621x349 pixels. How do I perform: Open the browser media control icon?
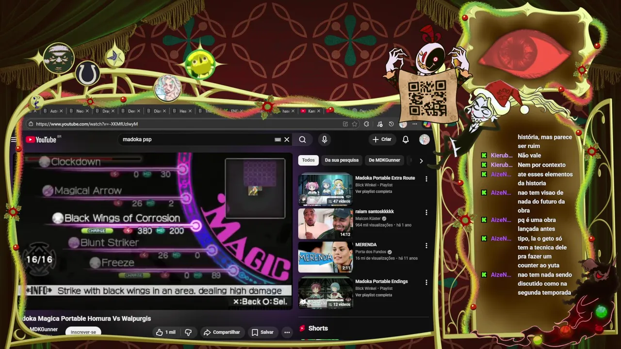[379, 124]
